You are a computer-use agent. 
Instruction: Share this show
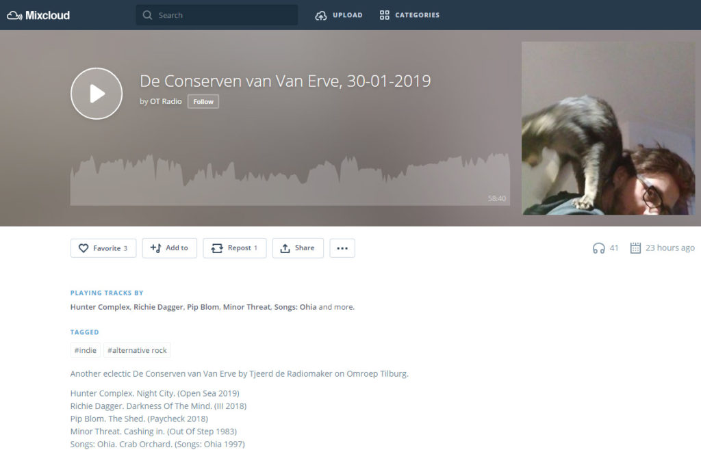pyautogui.click(x=298, y=248)
